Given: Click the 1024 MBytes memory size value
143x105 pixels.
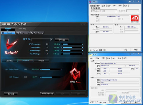Looking at the screenshot, I should pyautogui.click(x=131, y=27).
